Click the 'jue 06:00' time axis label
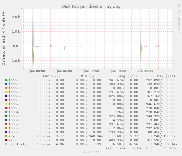The image size is (182, 156). [64, 71]
